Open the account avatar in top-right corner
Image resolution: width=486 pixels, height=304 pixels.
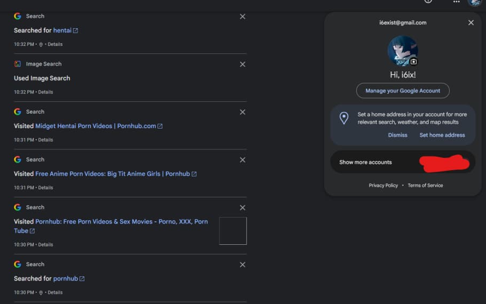point(474,2)
